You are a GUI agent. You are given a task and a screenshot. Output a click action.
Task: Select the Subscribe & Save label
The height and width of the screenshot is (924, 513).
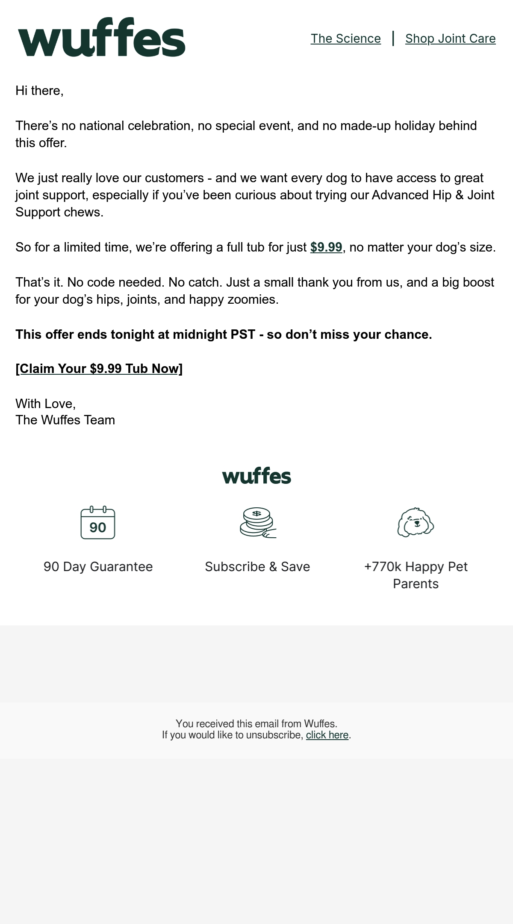click(257, 567)
